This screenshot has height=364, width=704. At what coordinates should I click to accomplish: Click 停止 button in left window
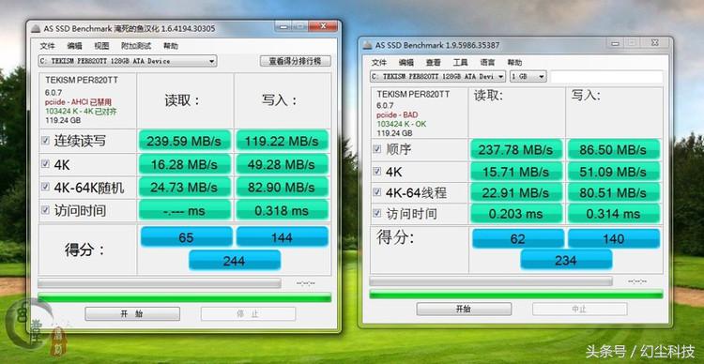point(249,313)
